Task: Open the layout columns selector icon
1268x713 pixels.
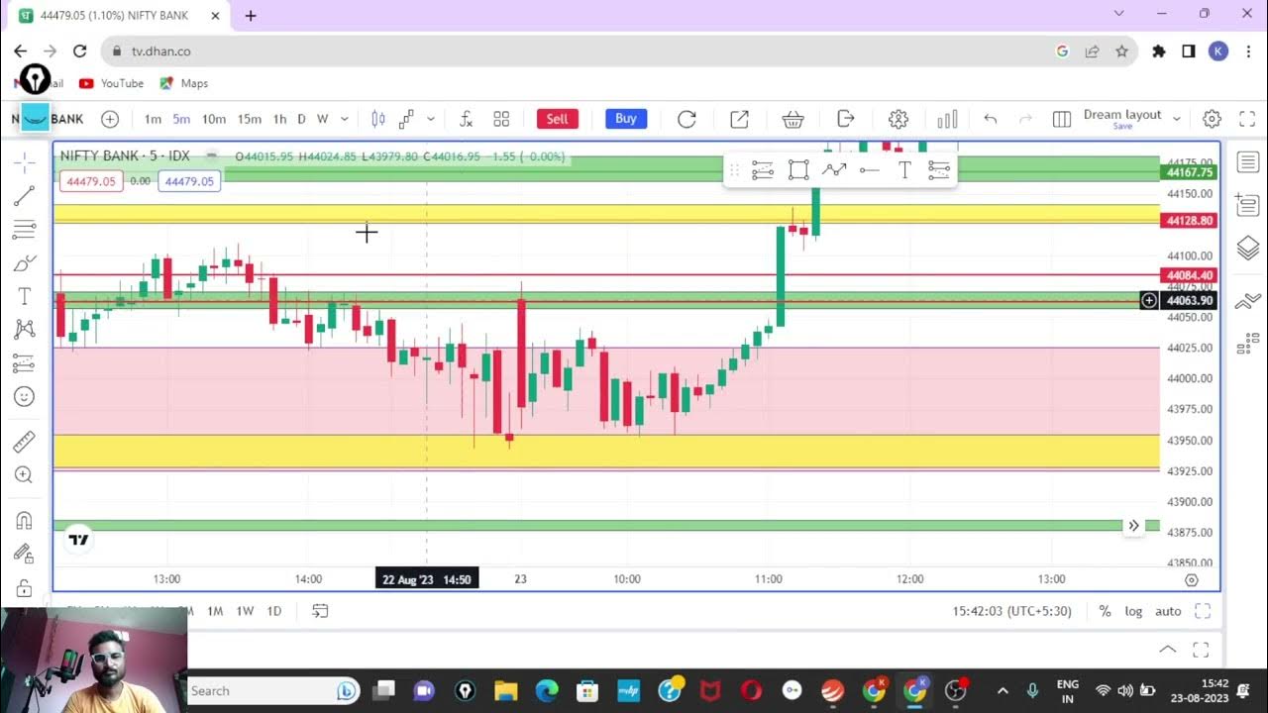Action: [1062, 119]
